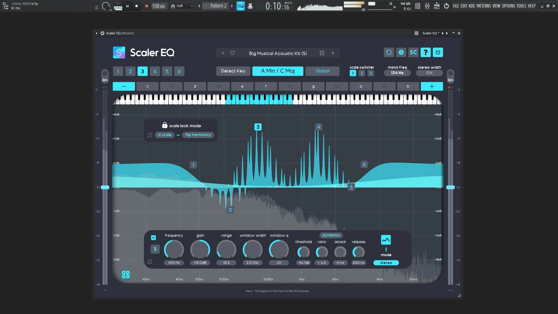Open the TOOLS menu

[x=521, y=6]
